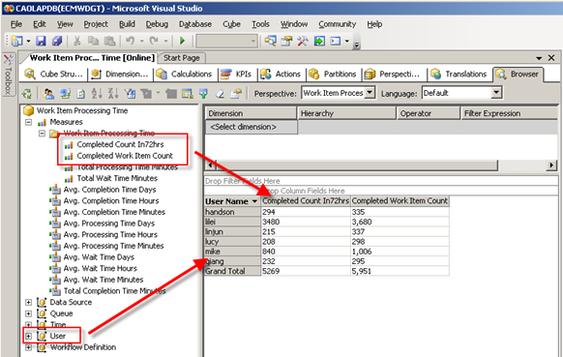The image size is (563, 357).
Task: Click the Toolbox hammer-and-wrench toolbar icon
Action: [x=303, y=41]
